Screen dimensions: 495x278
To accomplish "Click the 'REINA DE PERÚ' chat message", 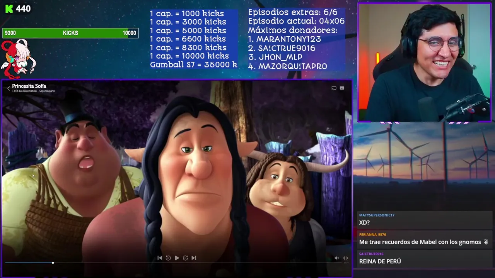I will [x=380, y=261].
